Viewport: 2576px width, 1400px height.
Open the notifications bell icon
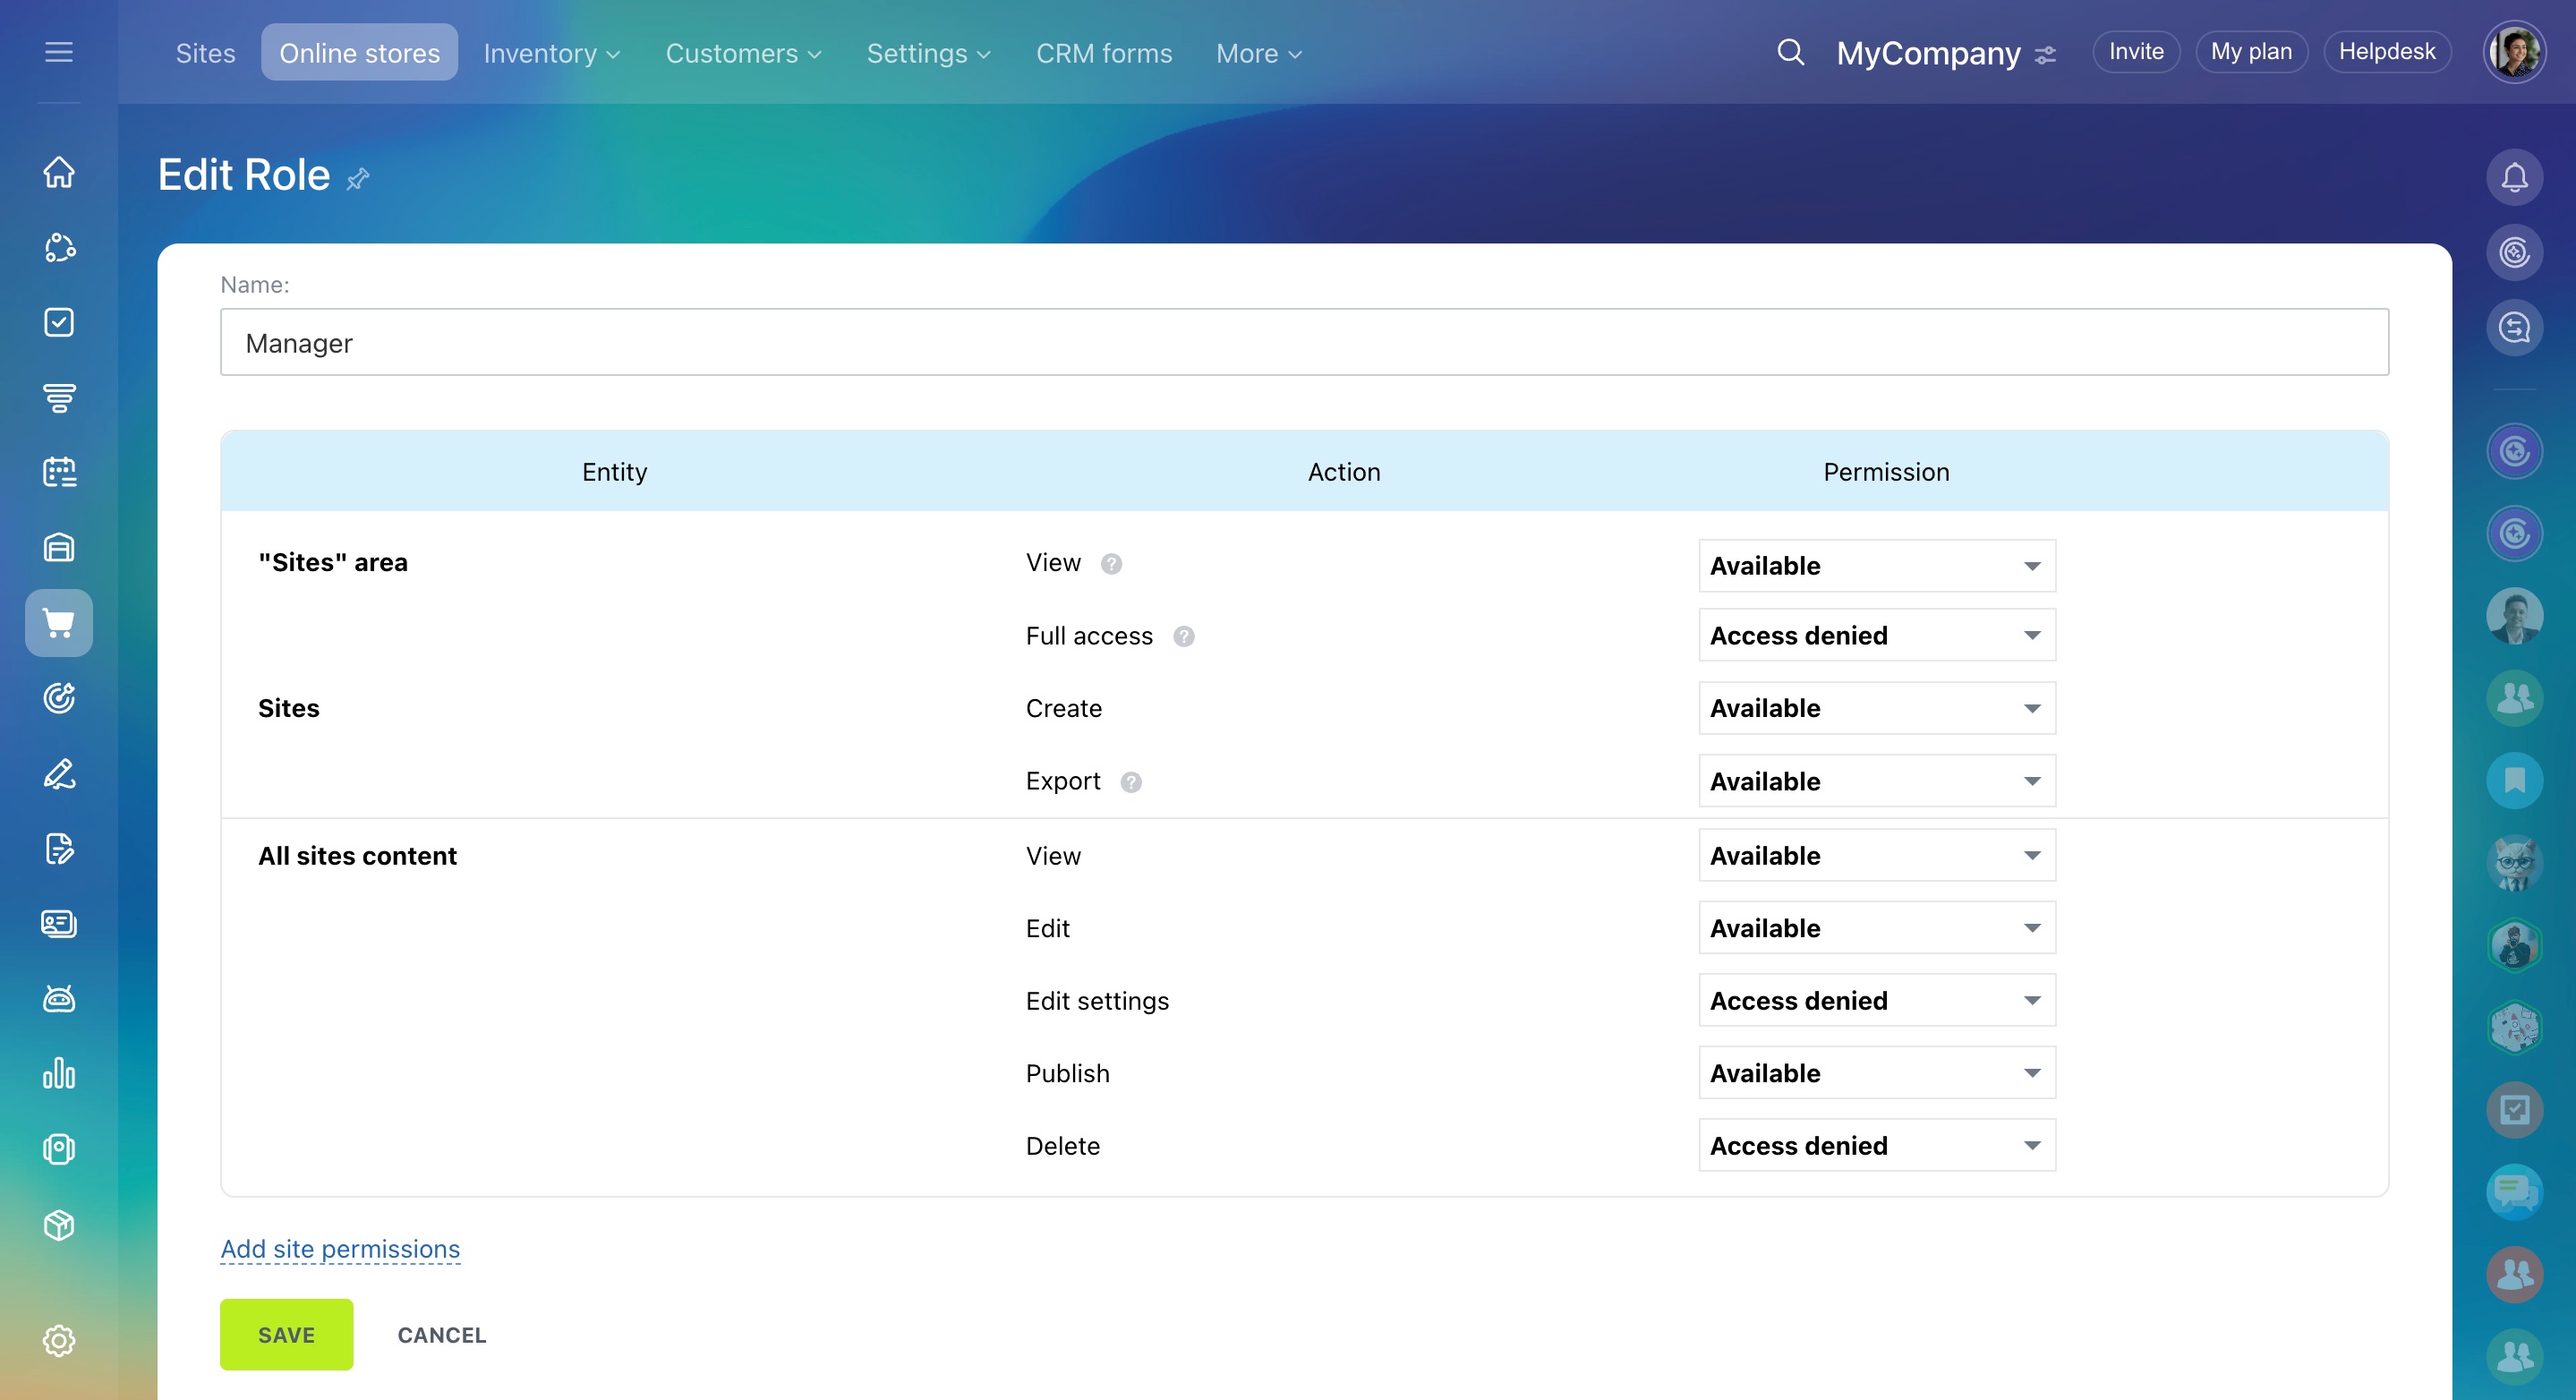click(2514, 177)
